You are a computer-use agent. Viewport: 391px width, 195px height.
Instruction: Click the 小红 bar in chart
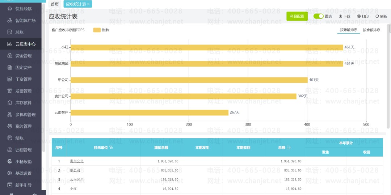(206, 47)
